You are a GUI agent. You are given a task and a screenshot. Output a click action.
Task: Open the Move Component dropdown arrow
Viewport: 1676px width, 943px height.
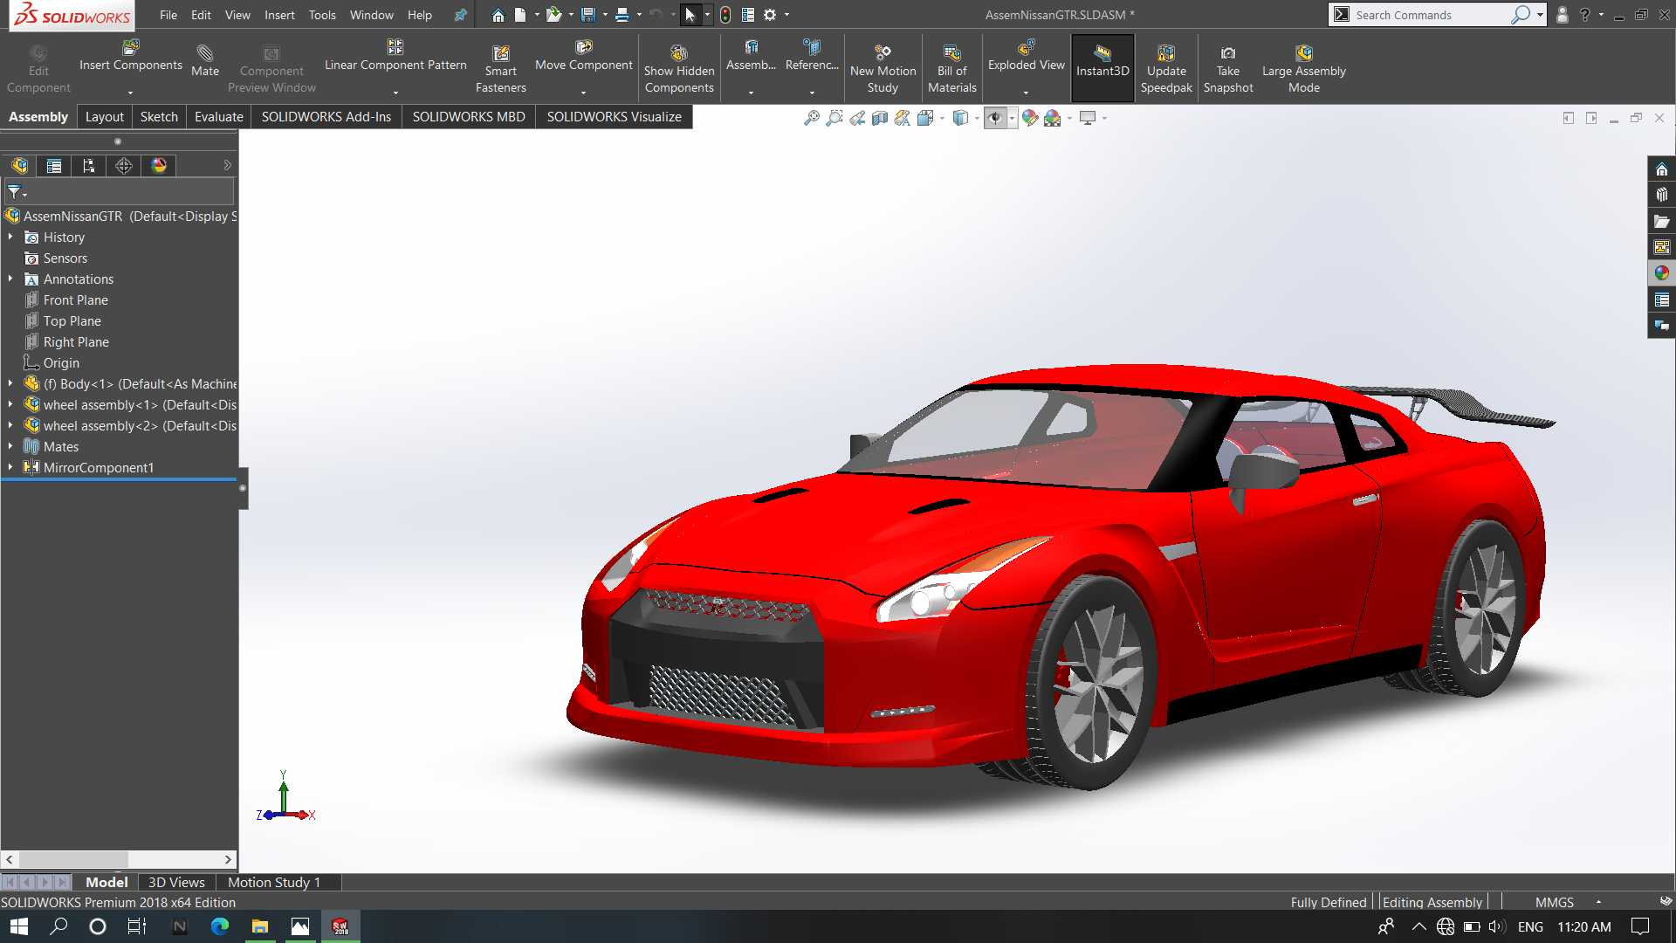coord(583,93)
